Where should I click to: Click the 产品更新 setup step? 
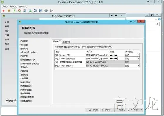[x=24, y=56]
